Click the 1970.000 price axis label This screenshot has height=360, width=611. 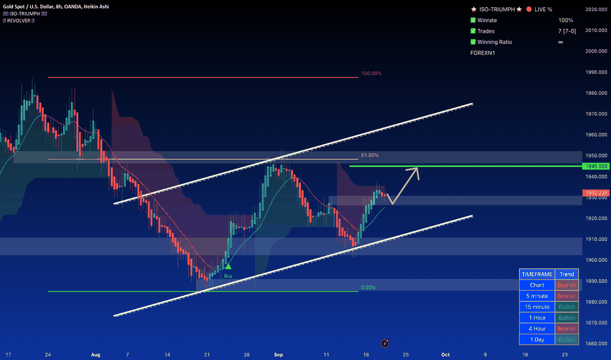click(x=596, y=114)
